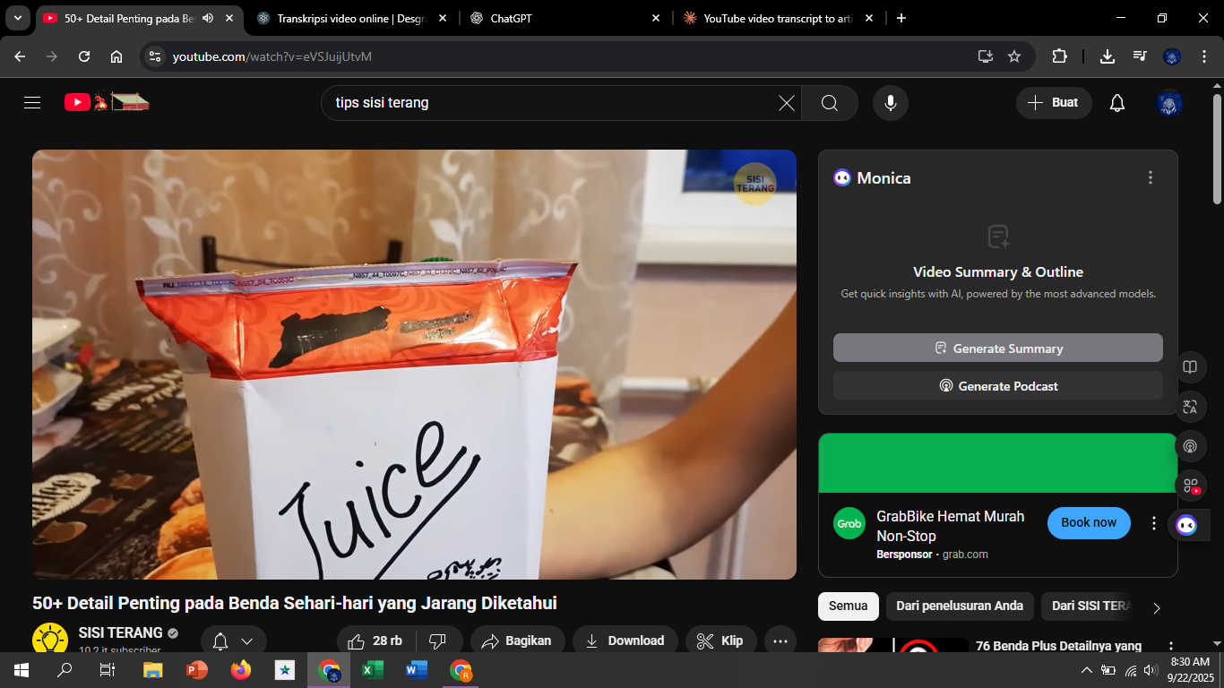Click the video player frame
The width and height of the screenshot is (1224, 688).
coord(414,365)
